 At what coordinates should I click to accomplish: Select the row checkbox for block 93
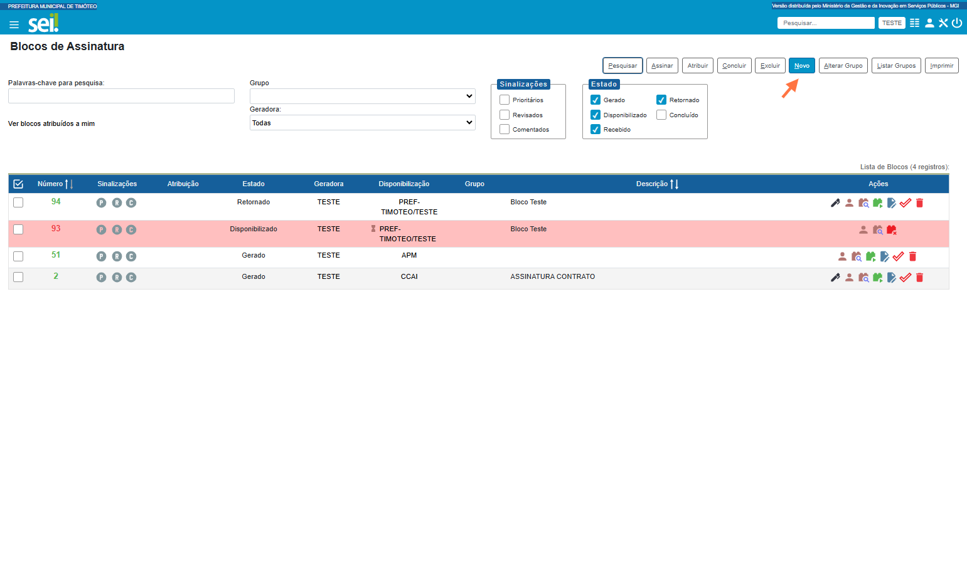(x=18, y=229)
